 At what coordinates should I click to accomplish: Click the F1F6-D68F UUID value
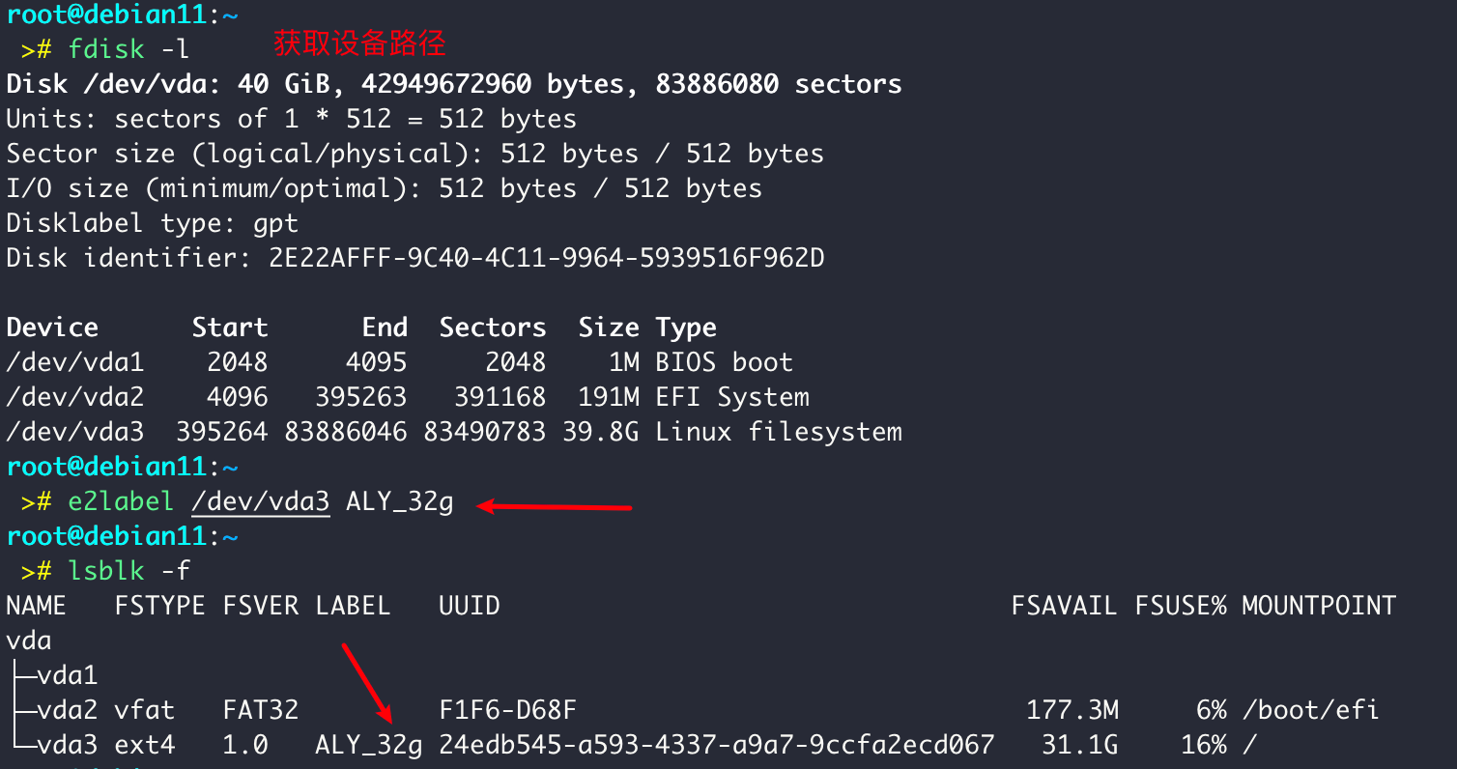pos(507,710)
